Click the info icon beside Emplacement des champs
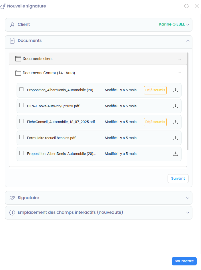 point(12,213)
